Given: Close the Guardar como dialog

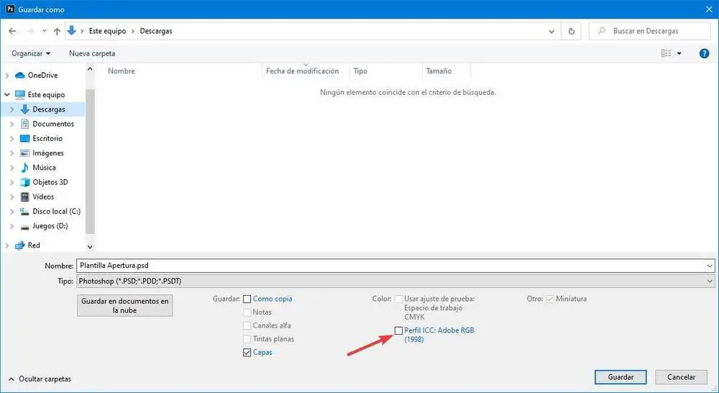Looking at the screenshot, I should coord(709,9).
